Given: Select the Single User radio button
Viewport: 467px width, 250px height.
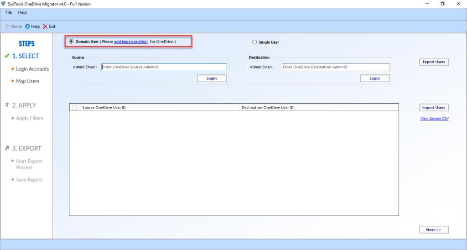Looking at the screenshot, I should click(254, 42).
